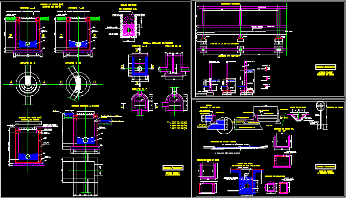Viewport: 346px width, 198px height.
Task: Select the upper triangle marker on bottom plan view
Action: click(x=100, y=167)
